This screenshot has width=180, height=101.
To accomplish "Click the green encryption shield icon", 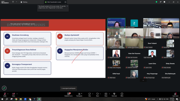I will click(156, 2).
